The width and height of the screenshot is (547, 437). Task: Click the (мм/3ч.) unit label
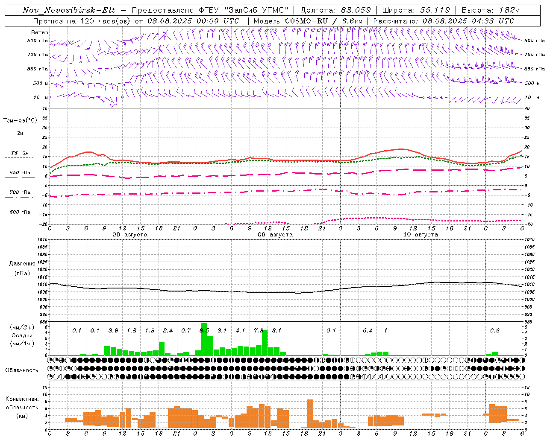coord(22,327)
